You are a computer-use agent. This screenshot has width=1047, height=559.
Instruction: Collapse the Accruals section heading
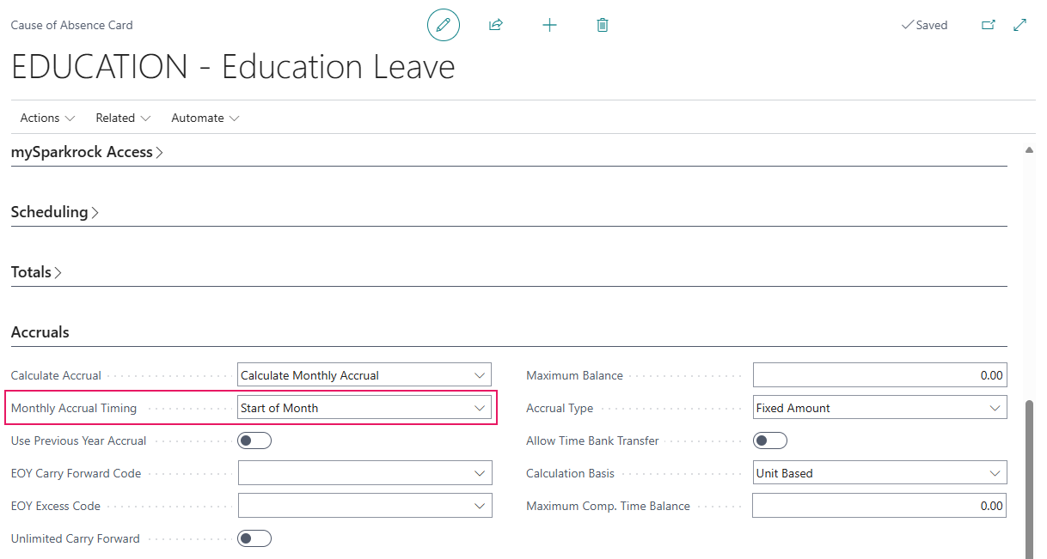coord(40,332)
